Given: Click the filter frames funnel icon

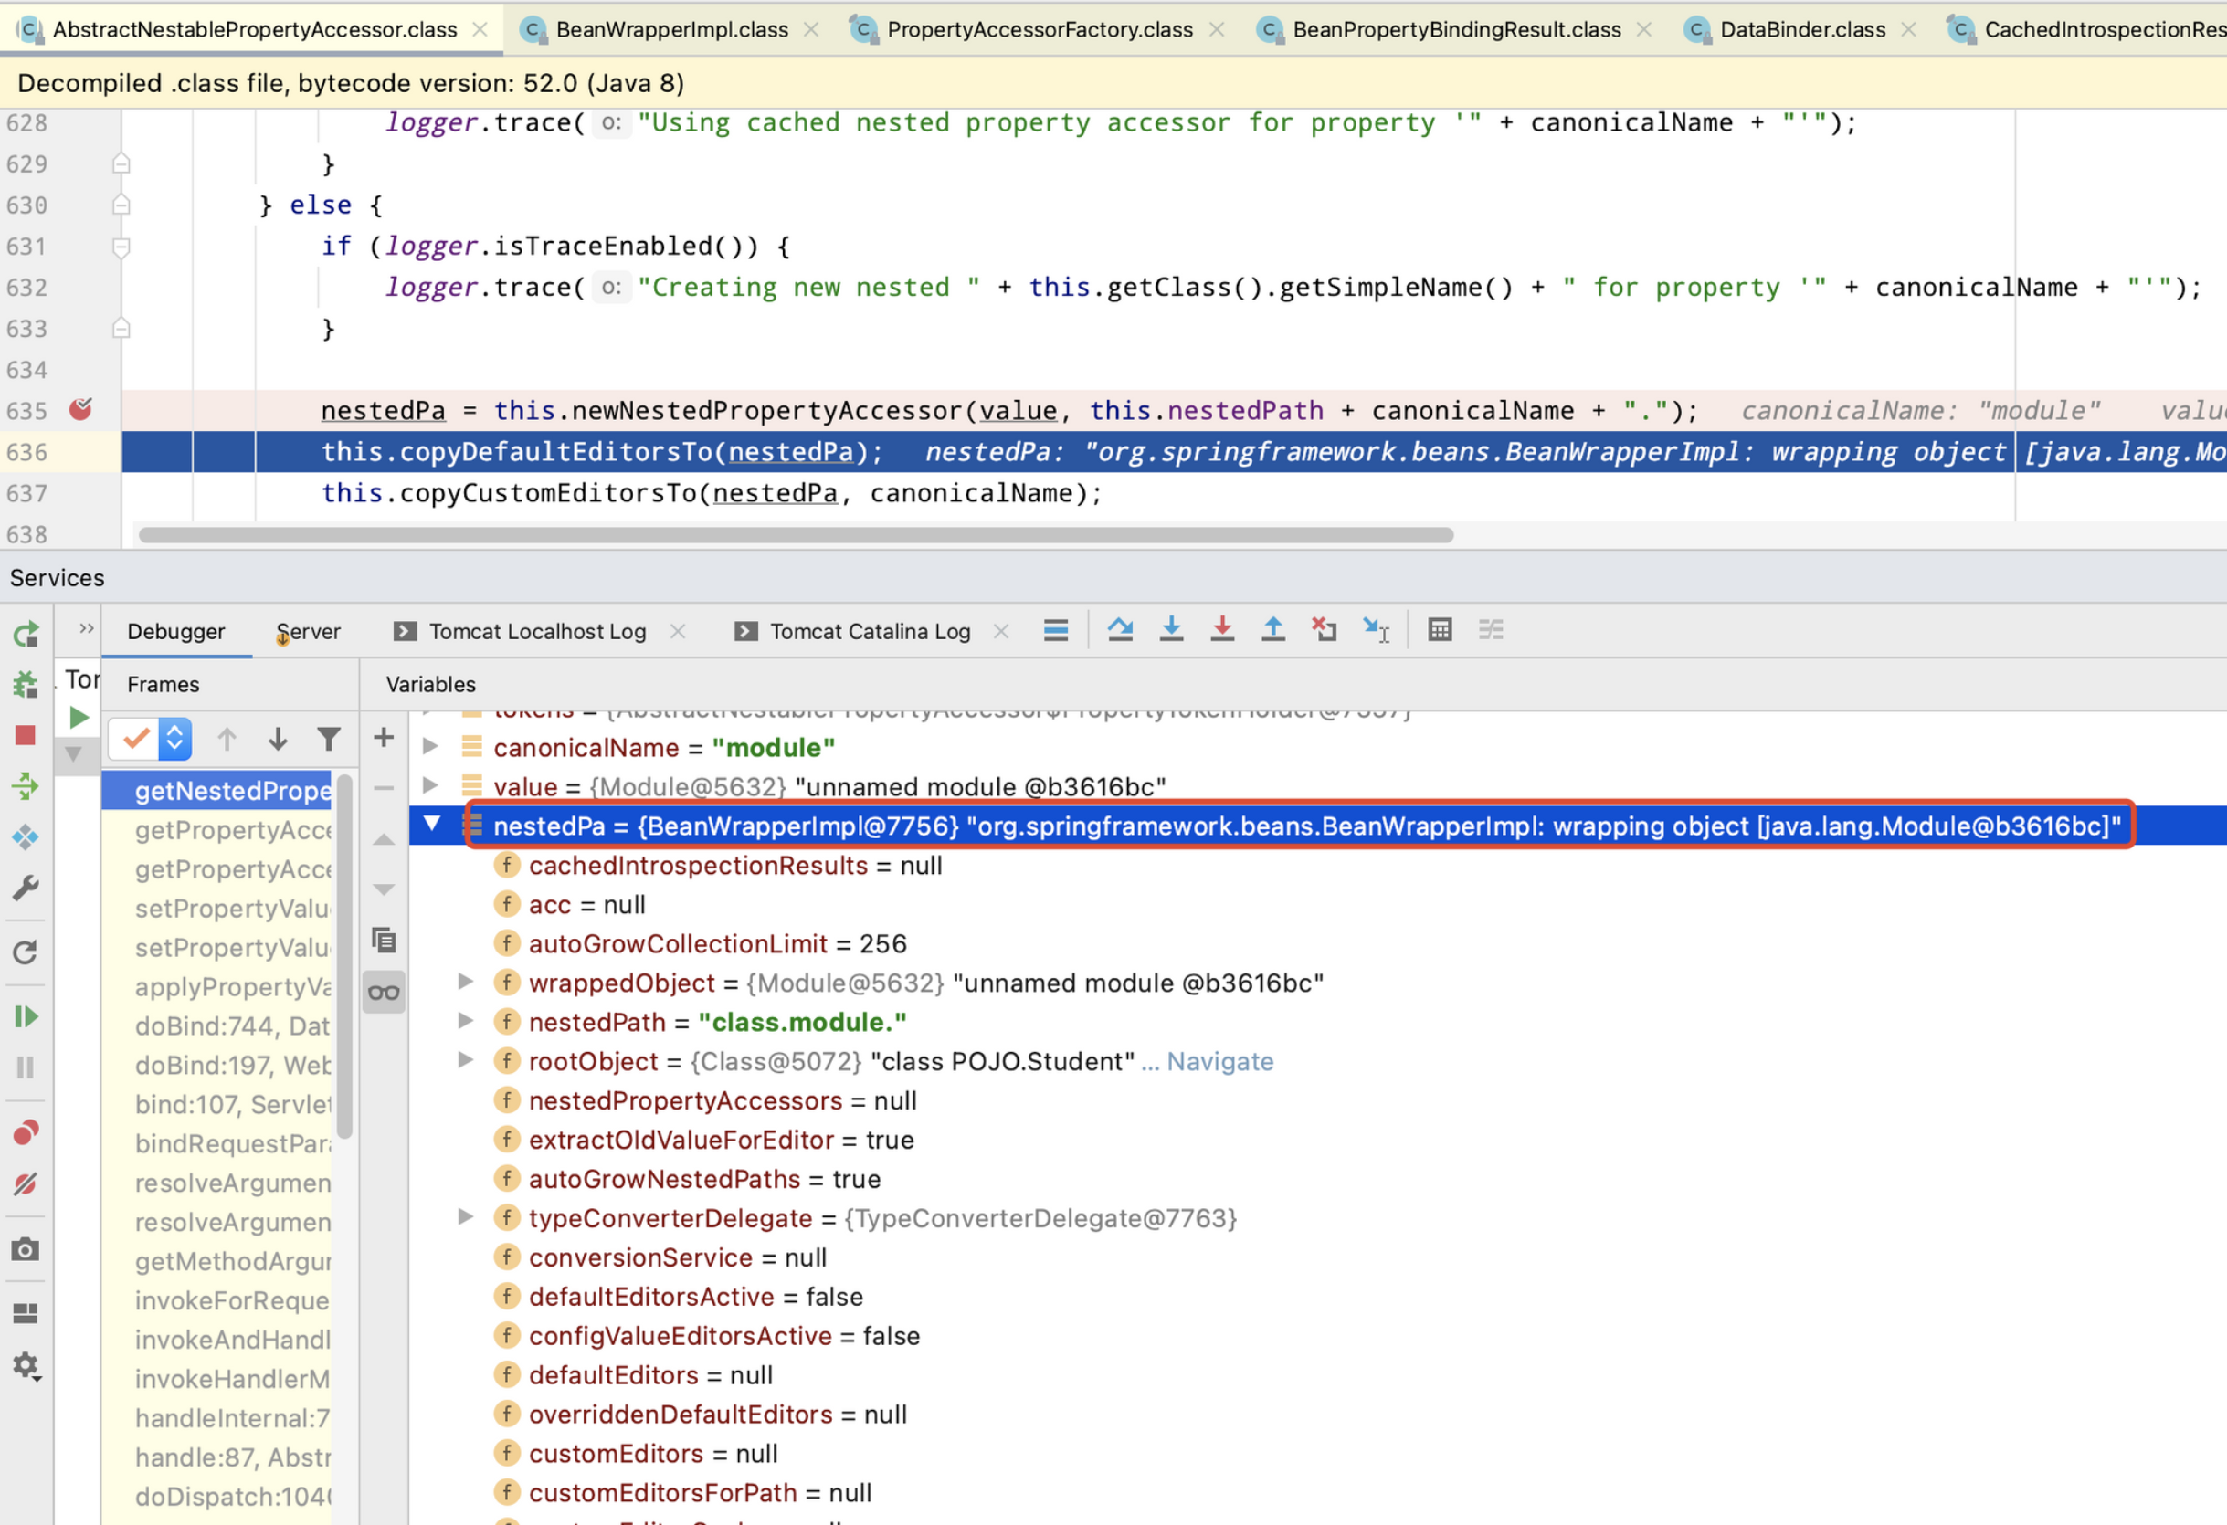Looking at the screenshot, I should [x=329, y=739].
